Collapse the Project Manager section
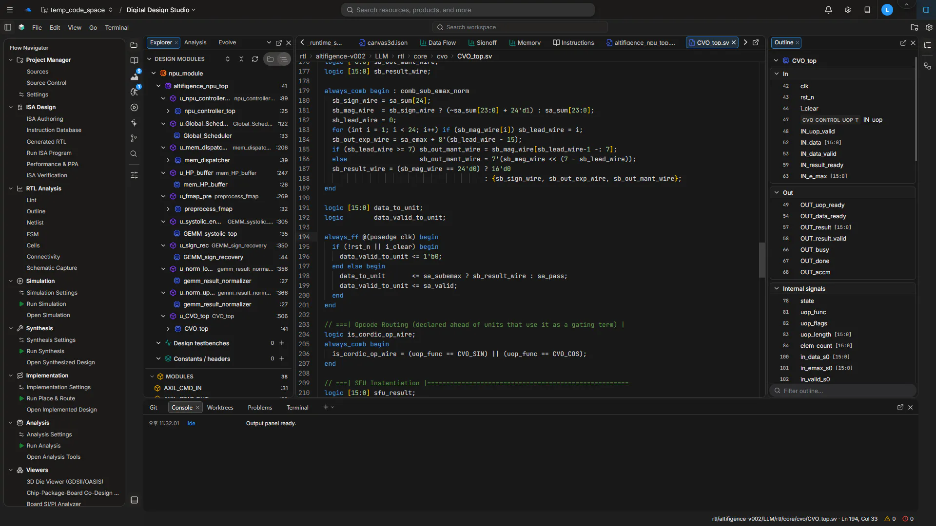 tap(11, 60)
